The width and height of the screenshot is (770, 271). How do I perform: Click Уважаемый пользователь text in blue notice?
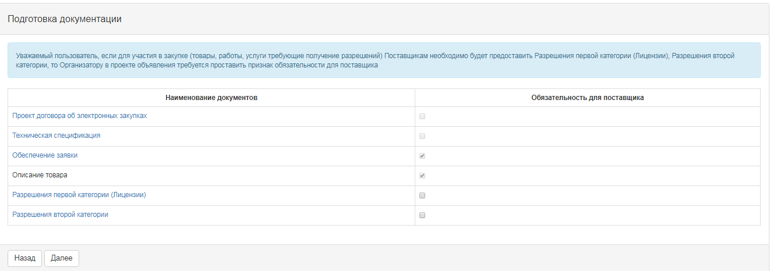click(x=50, y=56)
